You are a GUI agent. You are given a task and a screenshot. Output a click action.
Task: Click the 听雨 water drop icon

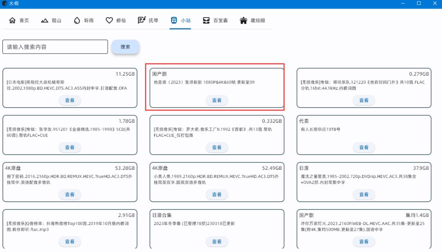click(77, 20)
